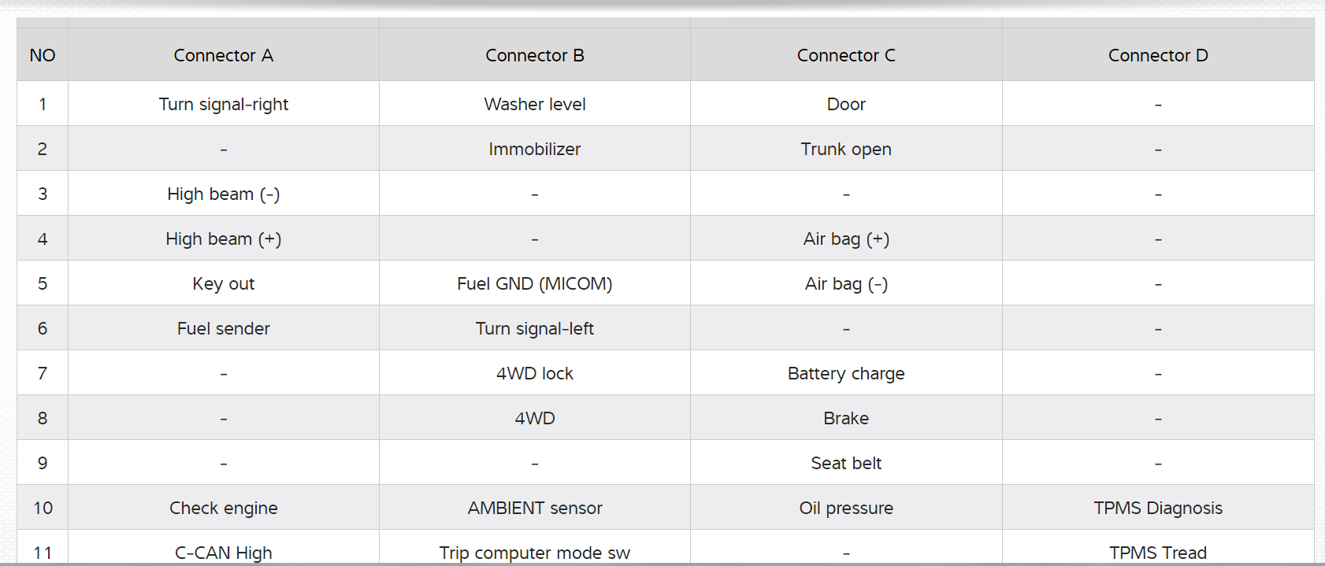Select the Battery charge cell
This screenshot has height=566, width=1325.
click(846, 373)
